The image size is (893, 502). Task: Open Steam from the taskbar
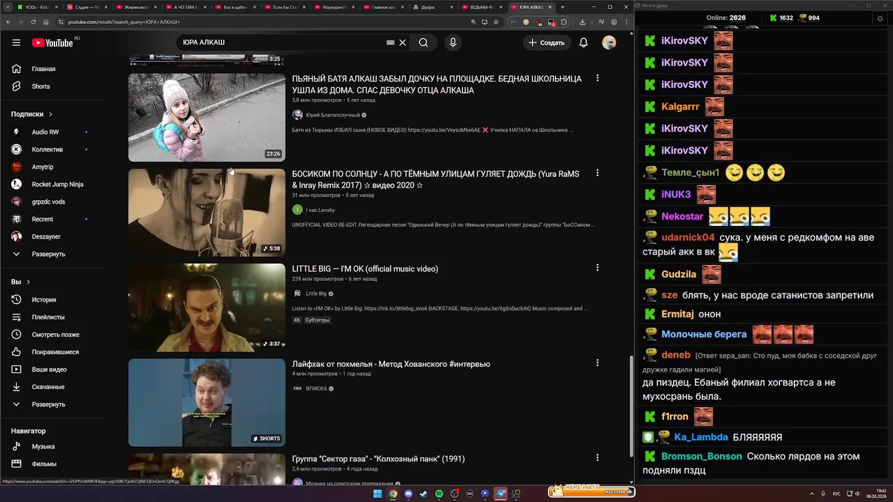click(x=423, y=494)
